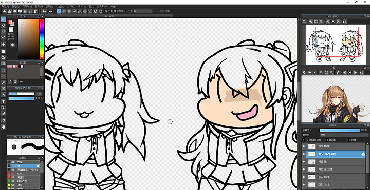Adjust the layer opacity slider

coord(340,130)
